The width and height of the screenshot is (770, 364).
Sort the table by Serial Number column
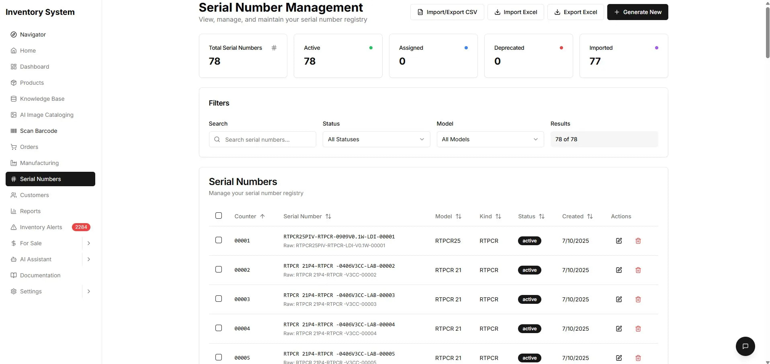(x=307, y=216)
